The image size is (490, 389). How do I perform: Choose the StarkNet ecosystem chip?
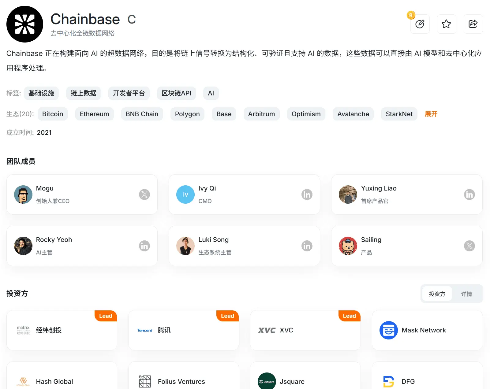click(399, 114)
